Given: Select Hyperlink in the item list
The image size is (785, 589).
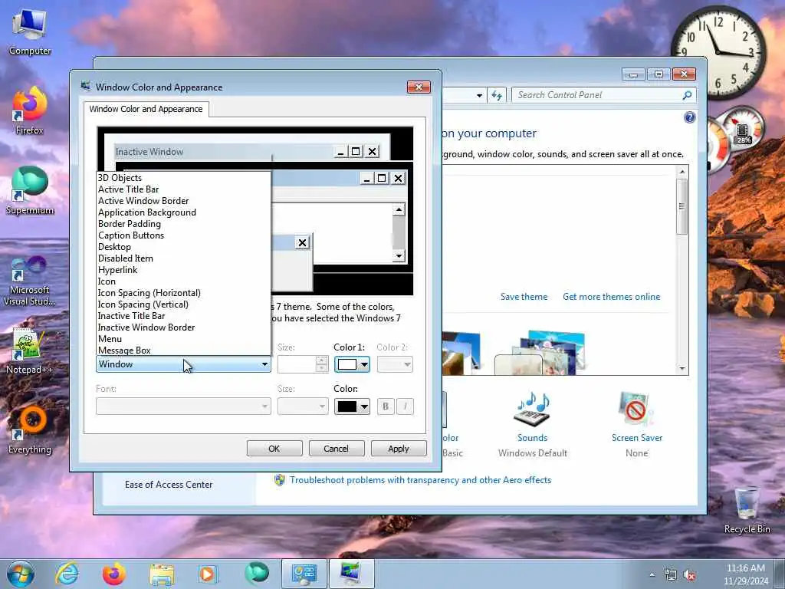Looking at the screenshot, I should [183, 270].
